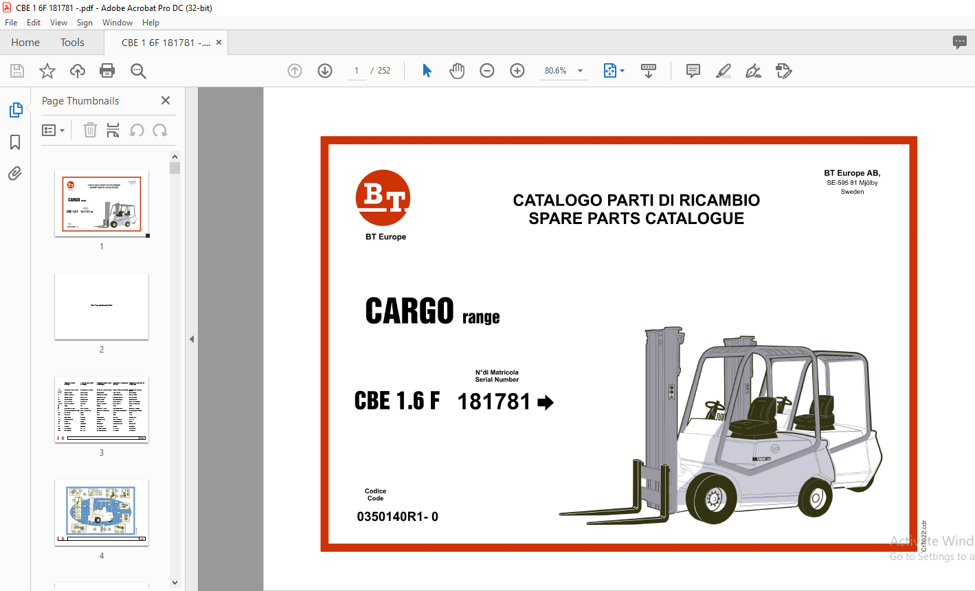The height and width of the screenshot is (591, 975).
Task: Open the Edit menu
Action: click(34, 23)
